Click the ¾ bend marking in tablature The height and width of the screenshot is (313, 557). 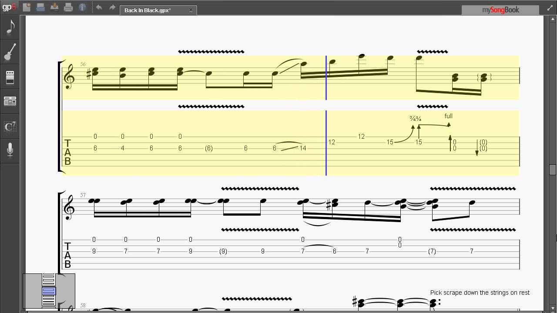point(415,118)
